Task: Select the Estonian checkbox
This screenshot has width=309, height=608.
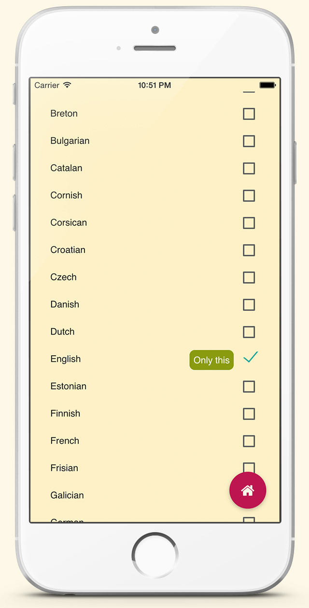Action: click(x=249, y=387)
